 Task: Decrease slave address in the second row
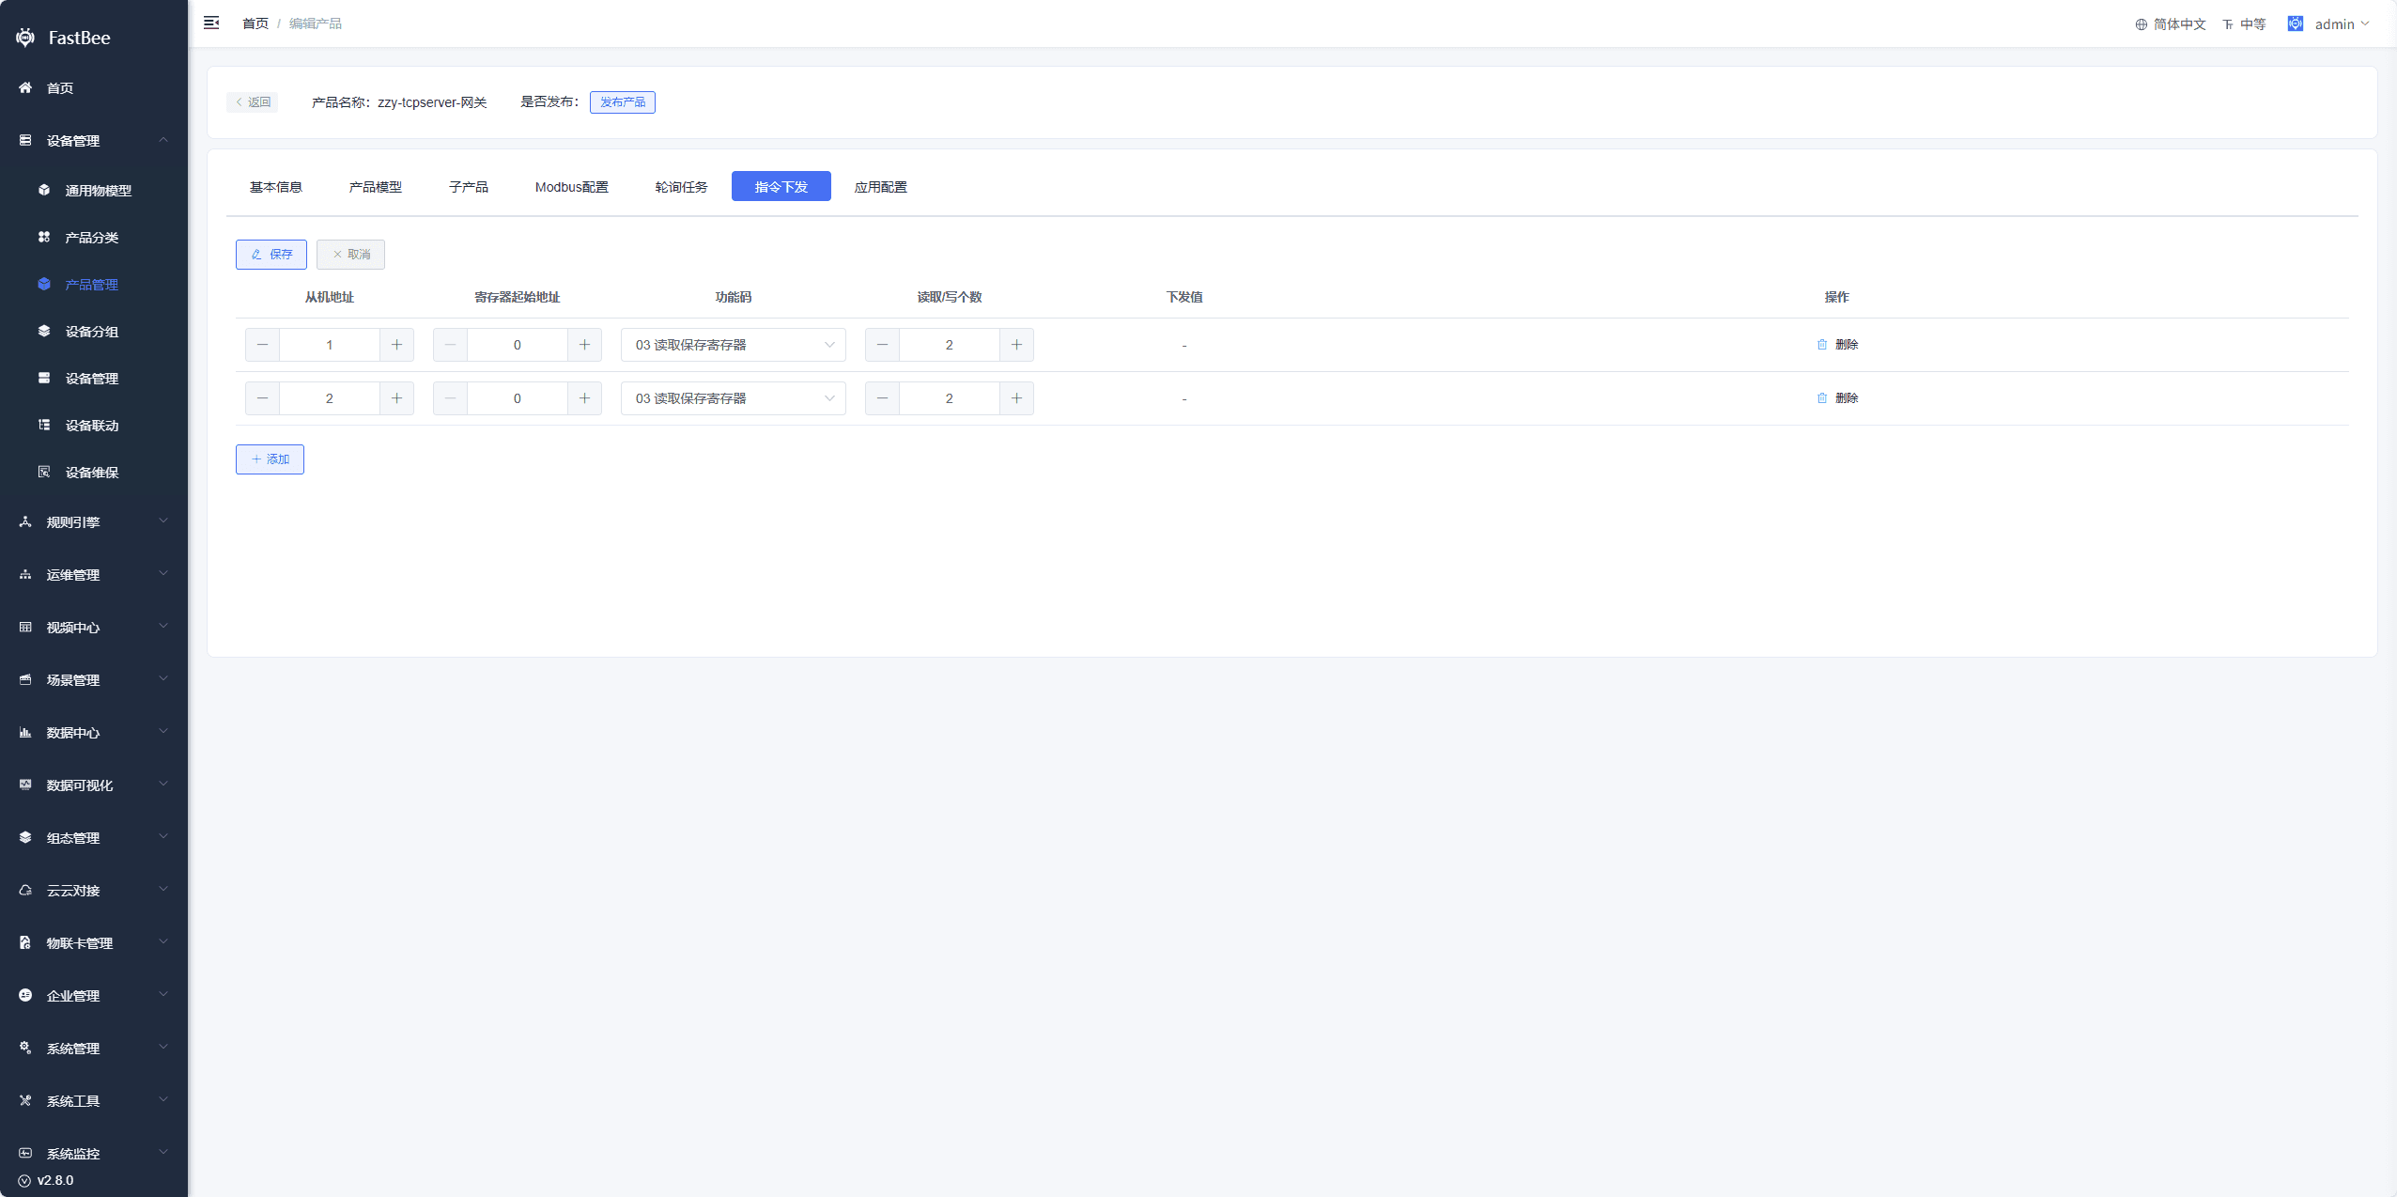coord(262,398)
